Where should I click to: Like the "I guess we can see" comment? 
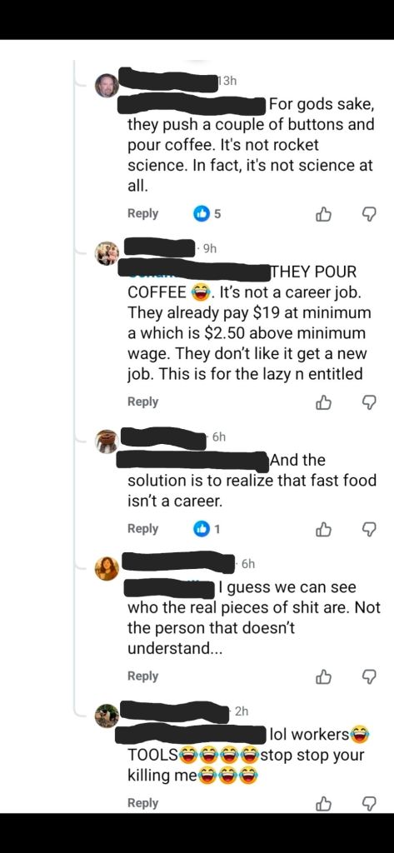pos(324,676)
